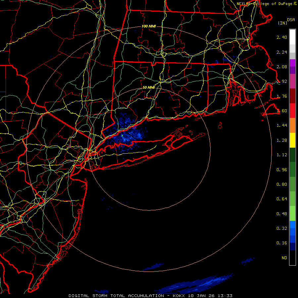Click the darkest green swatch beside 1.12
This screenshot has width=298, height=298.
point(292,155)
